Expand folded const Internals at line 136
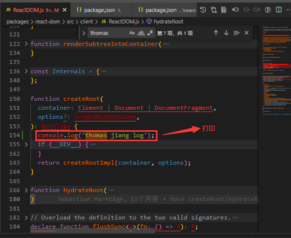This screenshot has width=291, height=238. click(x=26, y=71)
